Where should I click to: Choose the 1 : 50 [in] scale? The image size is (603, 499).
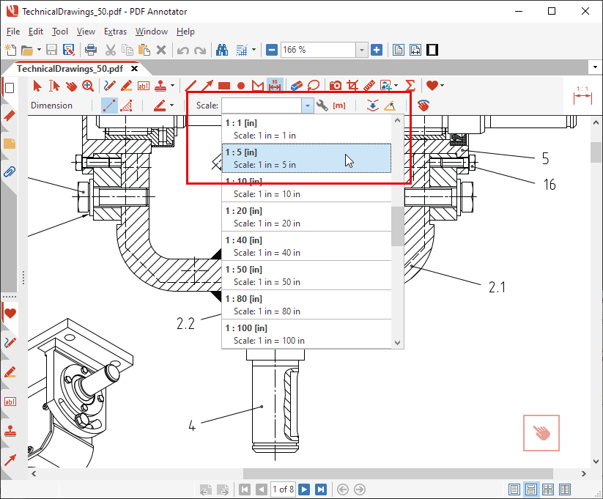(306, 276)
